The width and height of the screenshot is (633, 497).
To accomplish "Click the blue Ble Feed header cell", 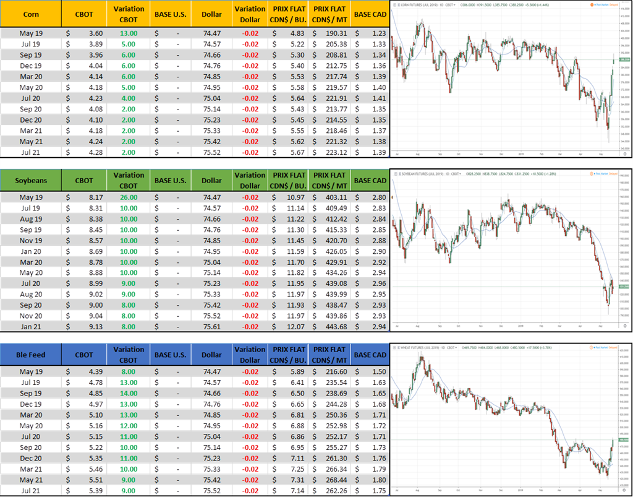I will click(31, 355).
